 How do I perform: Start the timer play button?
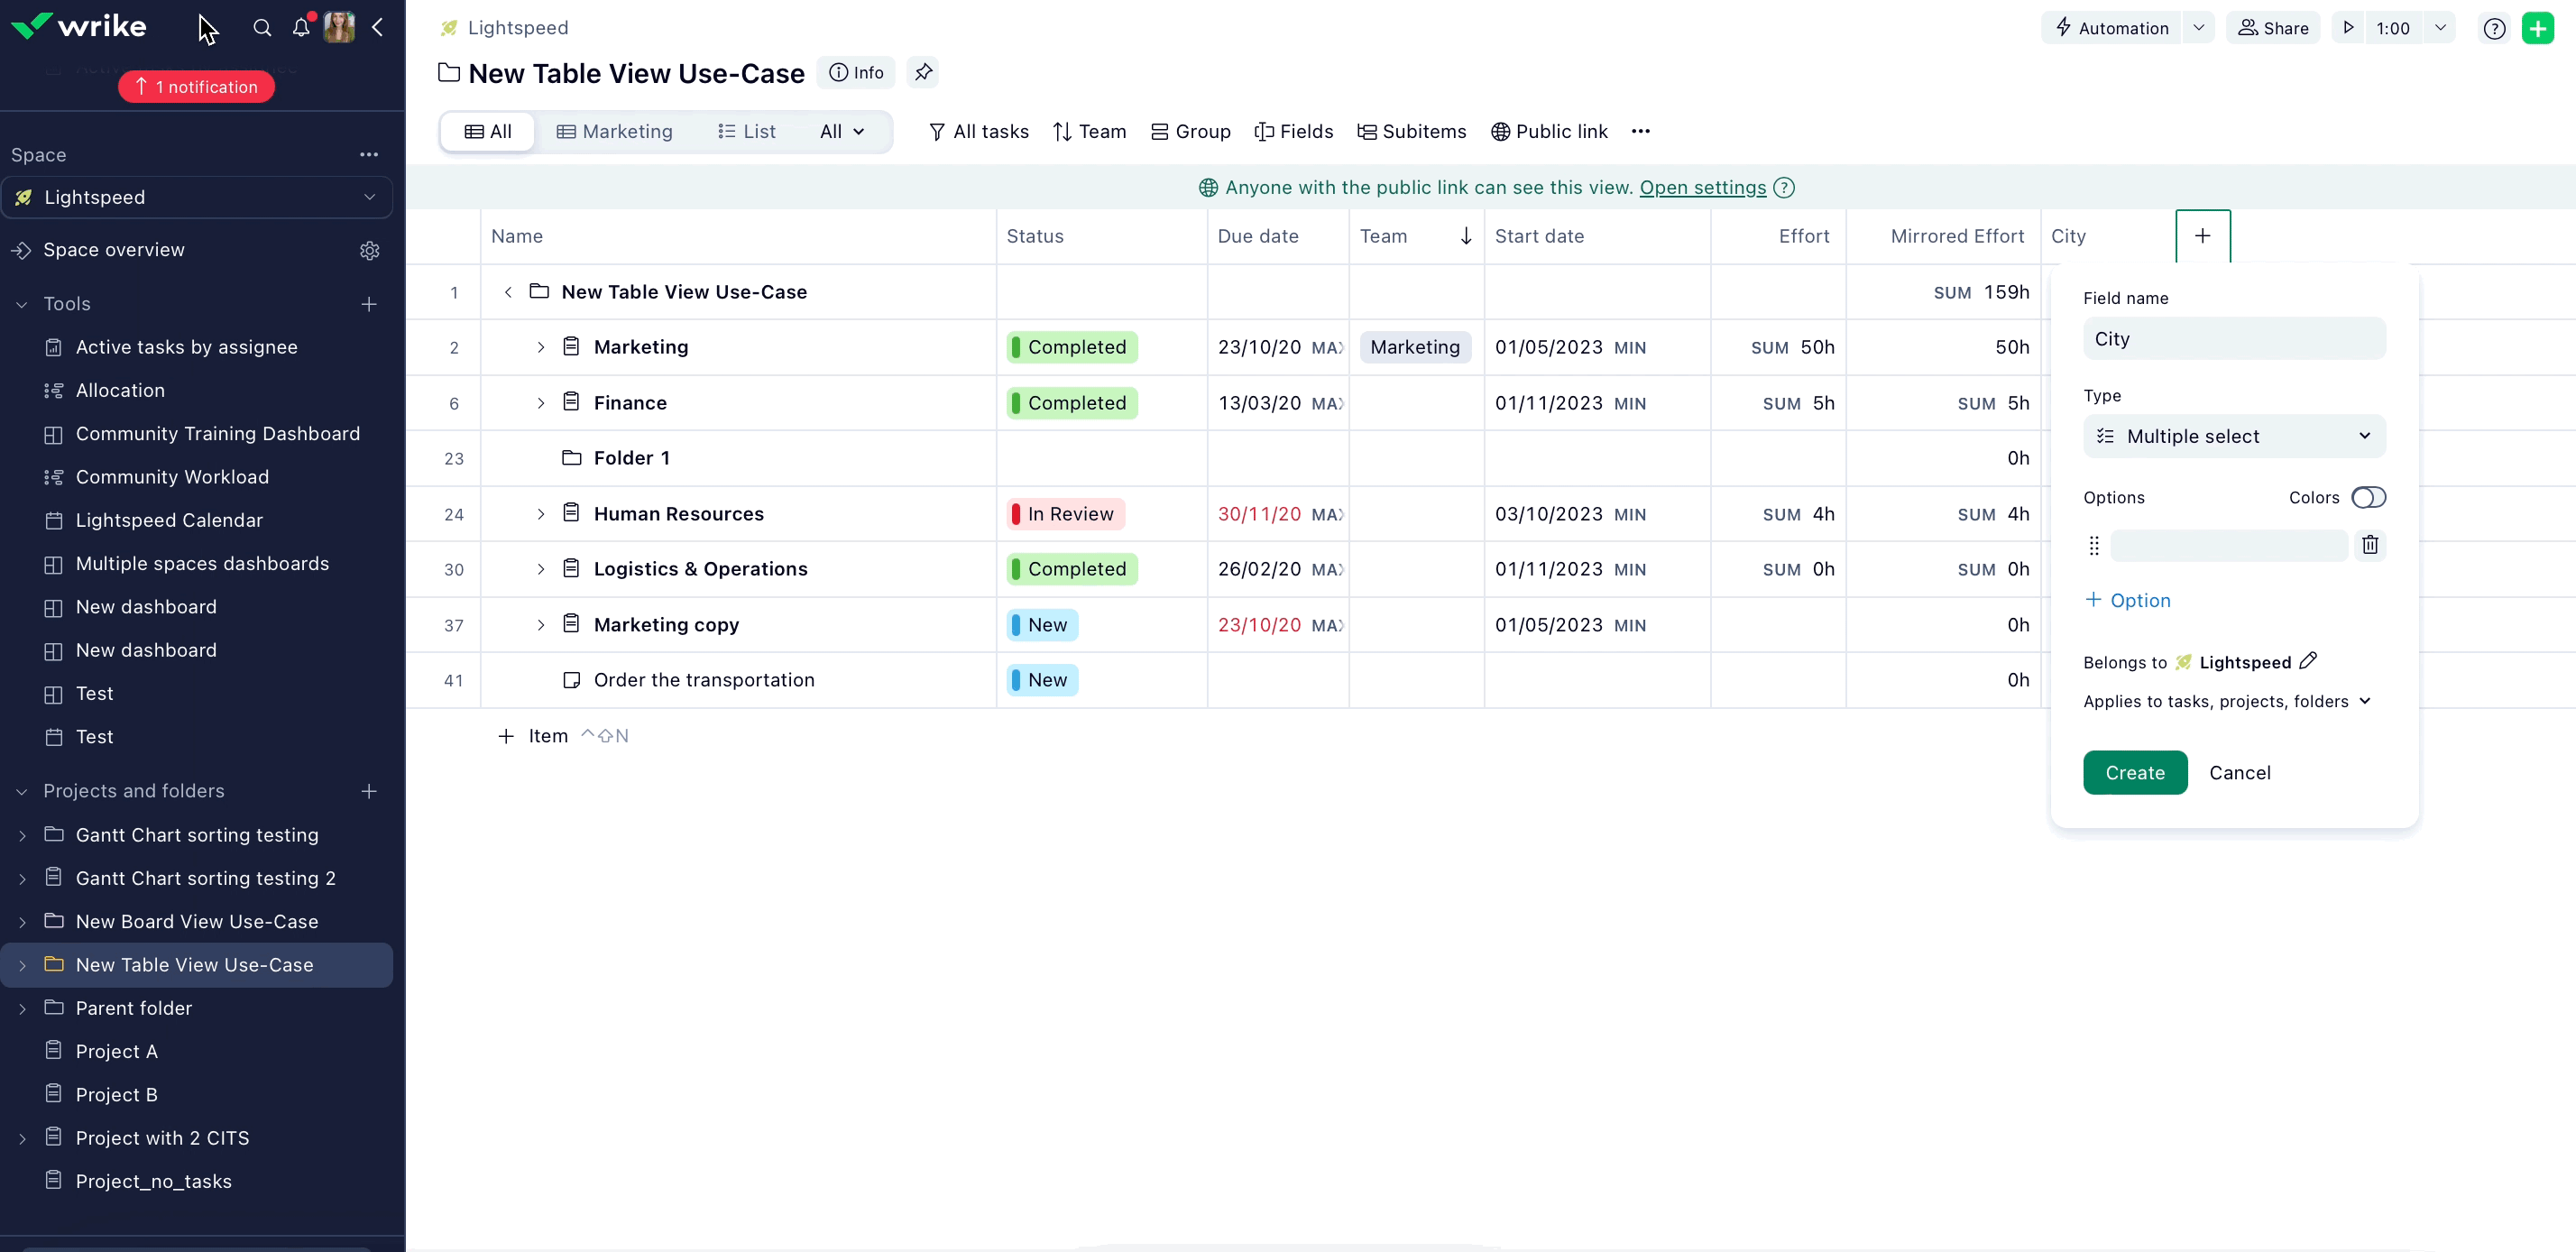pyautogui.click(x=2349, y=28)
